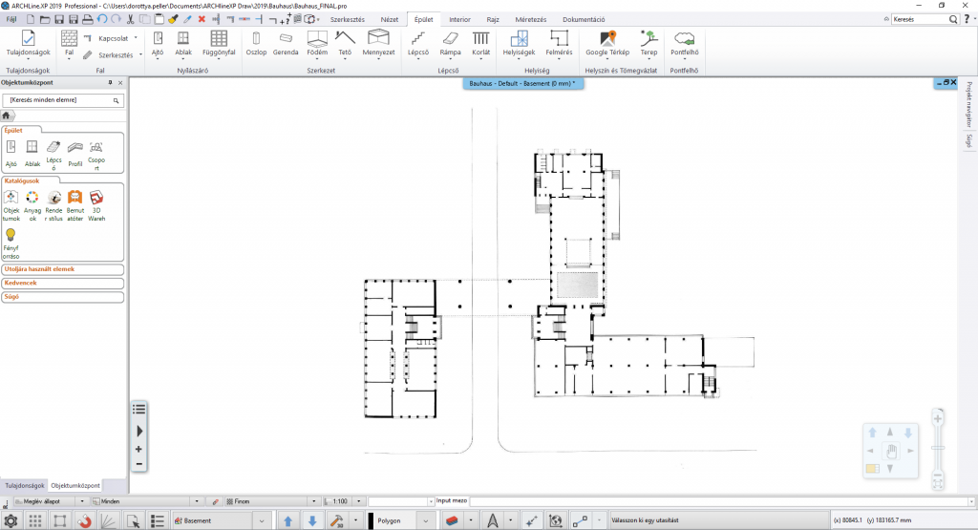This screenshot has height=530, width=978.
Task: Switch to the Rajz ribbon tab
Action: 493,19
